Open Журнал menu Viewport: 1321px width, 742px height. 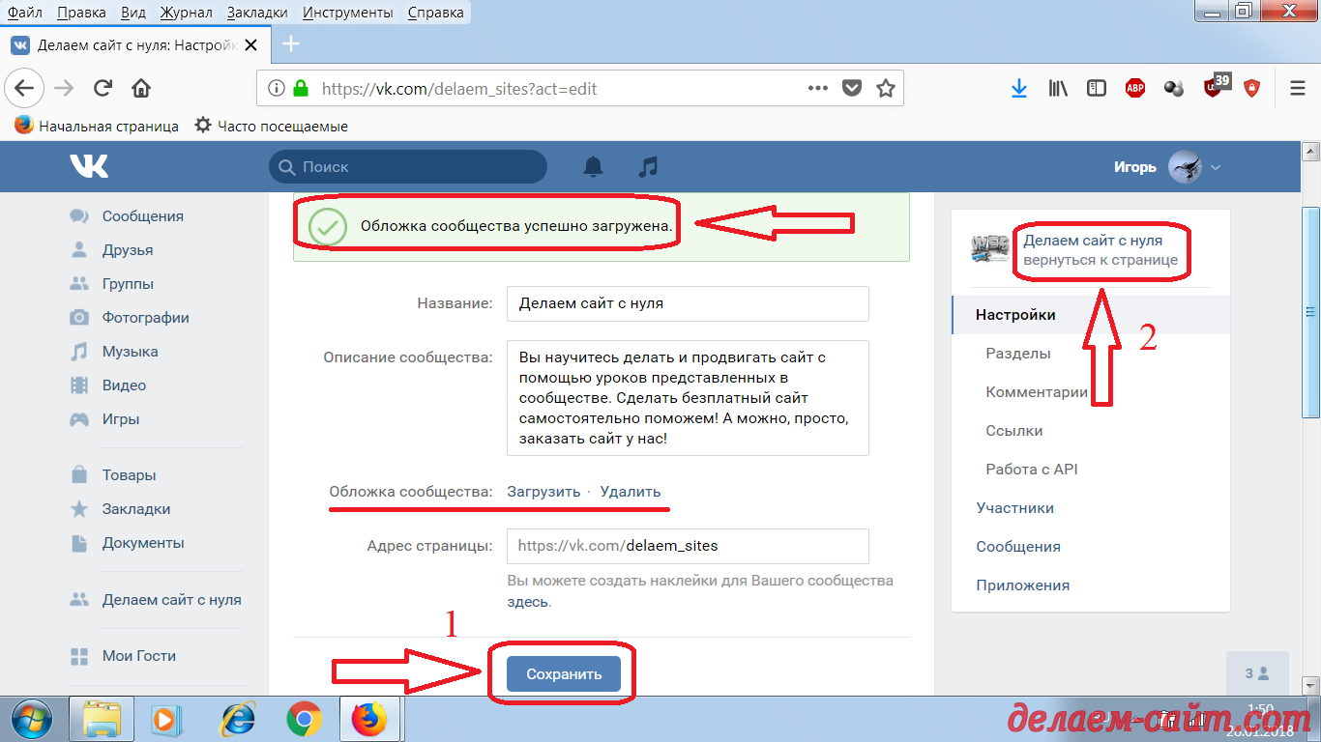pyautogui.click(x=187, y=13)
